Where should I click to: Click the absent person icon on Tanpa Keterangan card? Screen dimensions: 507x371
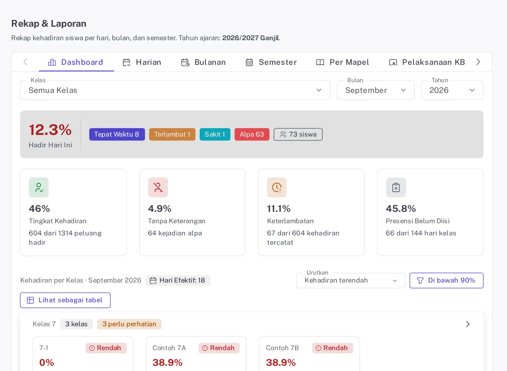(x=158, y=188)
